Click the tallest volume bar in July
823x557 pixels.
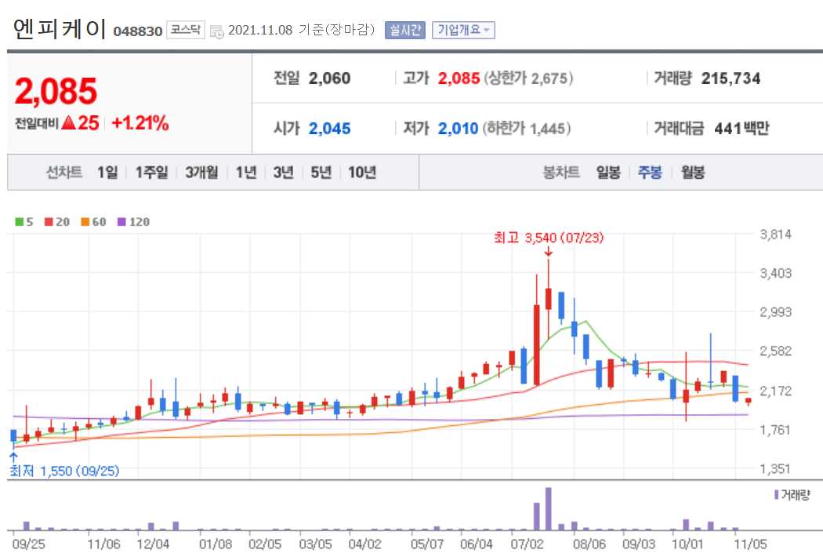(549, 508)
